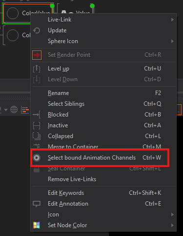Click the play icon for bound Animation Channels
Image resolution: width=183 pixels, height=236 pixels.
coord(37,158)
